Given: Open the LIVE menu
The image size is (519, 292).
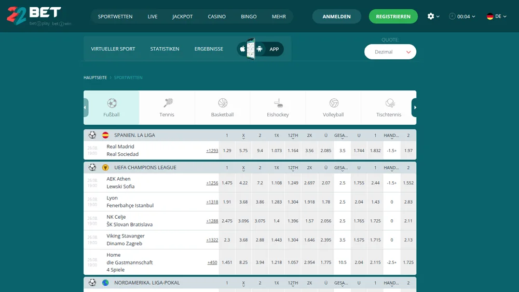Looking at the screenshot, I should [152, 17].
